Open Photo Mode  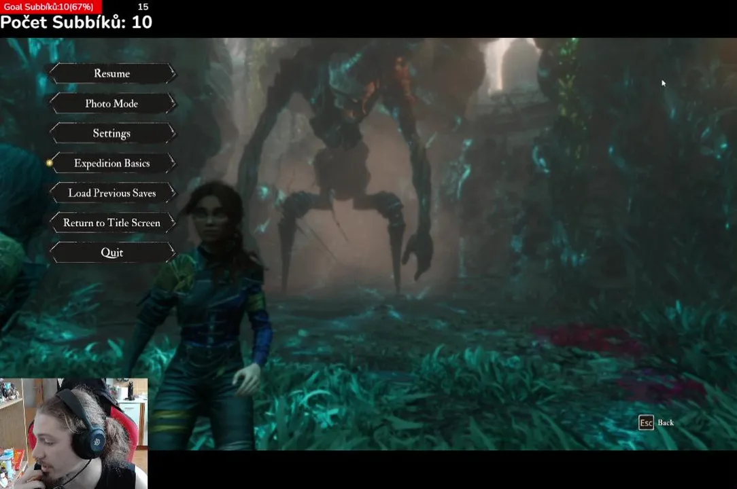click(x=112, y=103)
